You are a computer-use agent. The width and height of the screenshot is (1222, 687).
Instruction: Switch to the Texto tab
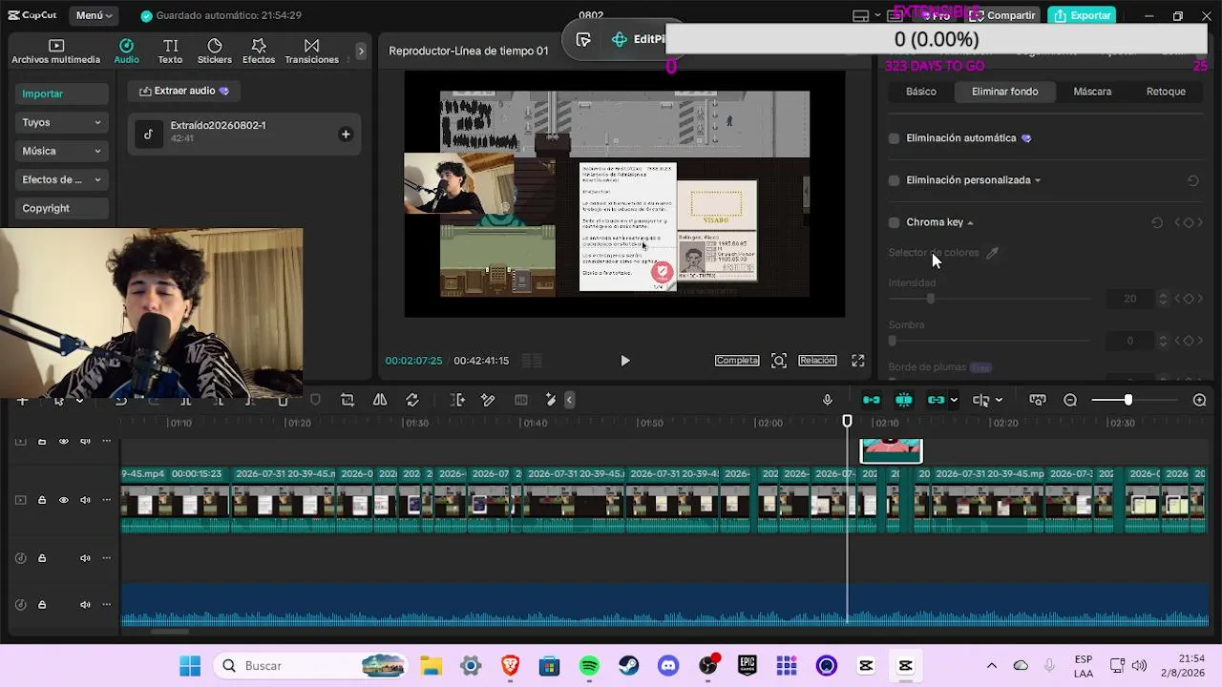[x=170, y=52]
